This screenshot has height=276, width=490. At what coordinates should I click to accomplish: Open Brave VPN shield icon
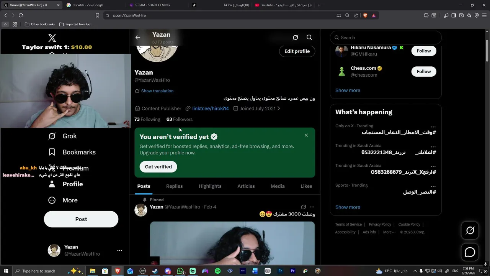point(477,15)
